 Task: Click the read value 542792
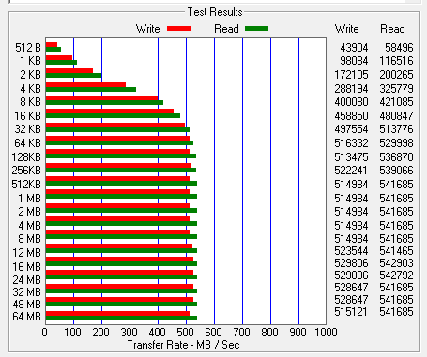tap(396, 275)
